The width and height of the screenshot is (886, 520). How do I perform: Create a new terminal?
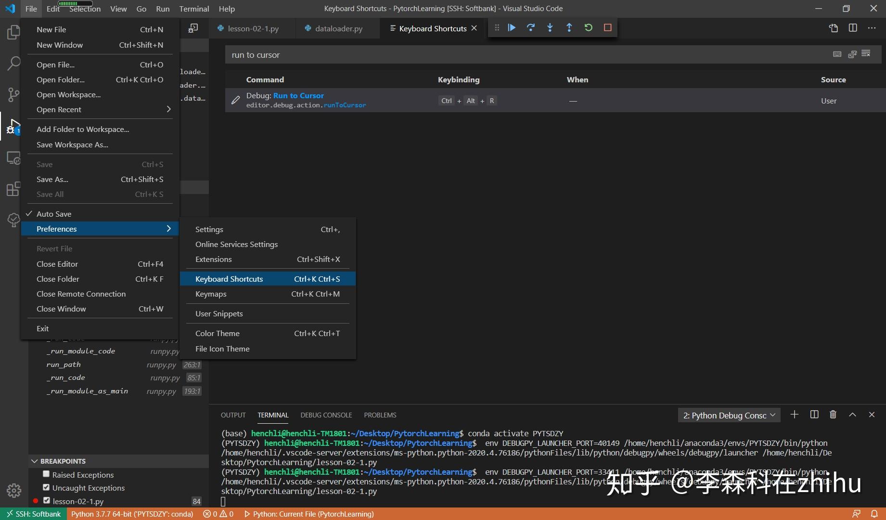pyautogui.click(x=795, y=415)
